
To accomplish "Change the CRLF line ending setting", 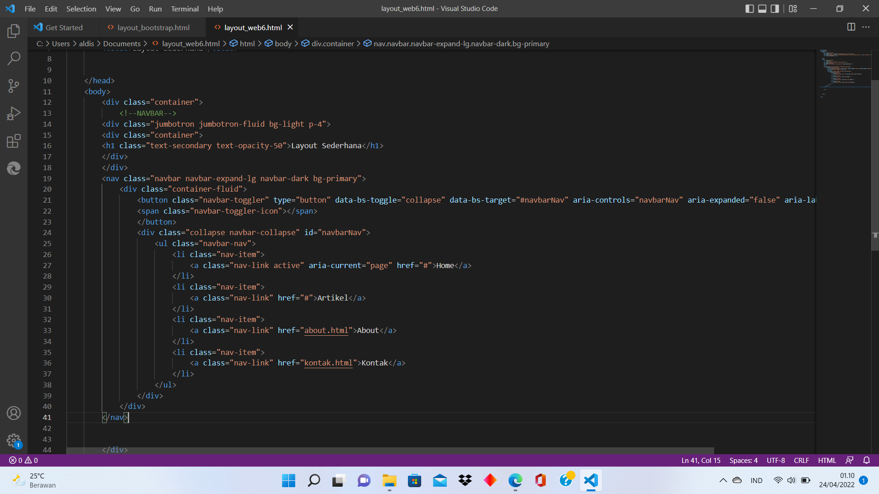I will 801,460.
